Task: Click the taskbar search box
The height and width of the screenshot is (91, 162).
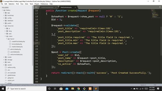Action: pos(26,89)
